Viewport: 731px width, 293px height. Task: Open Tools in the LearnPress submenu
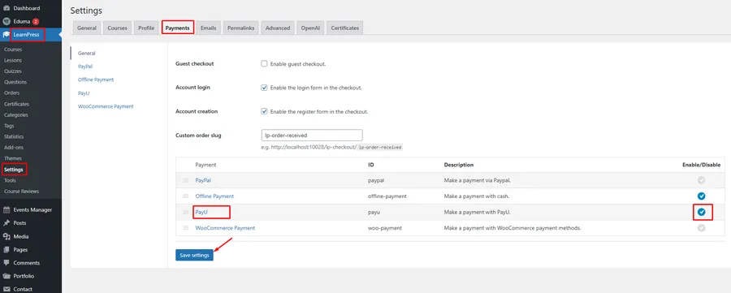click(10, 180)
